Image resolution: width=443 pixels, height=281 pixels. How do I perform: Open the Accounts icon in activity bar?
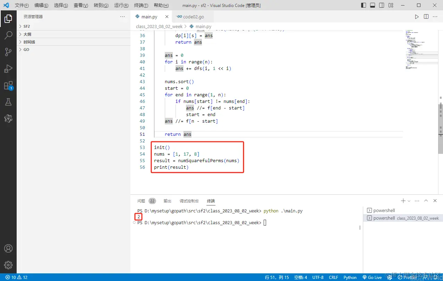click(8, 248)
